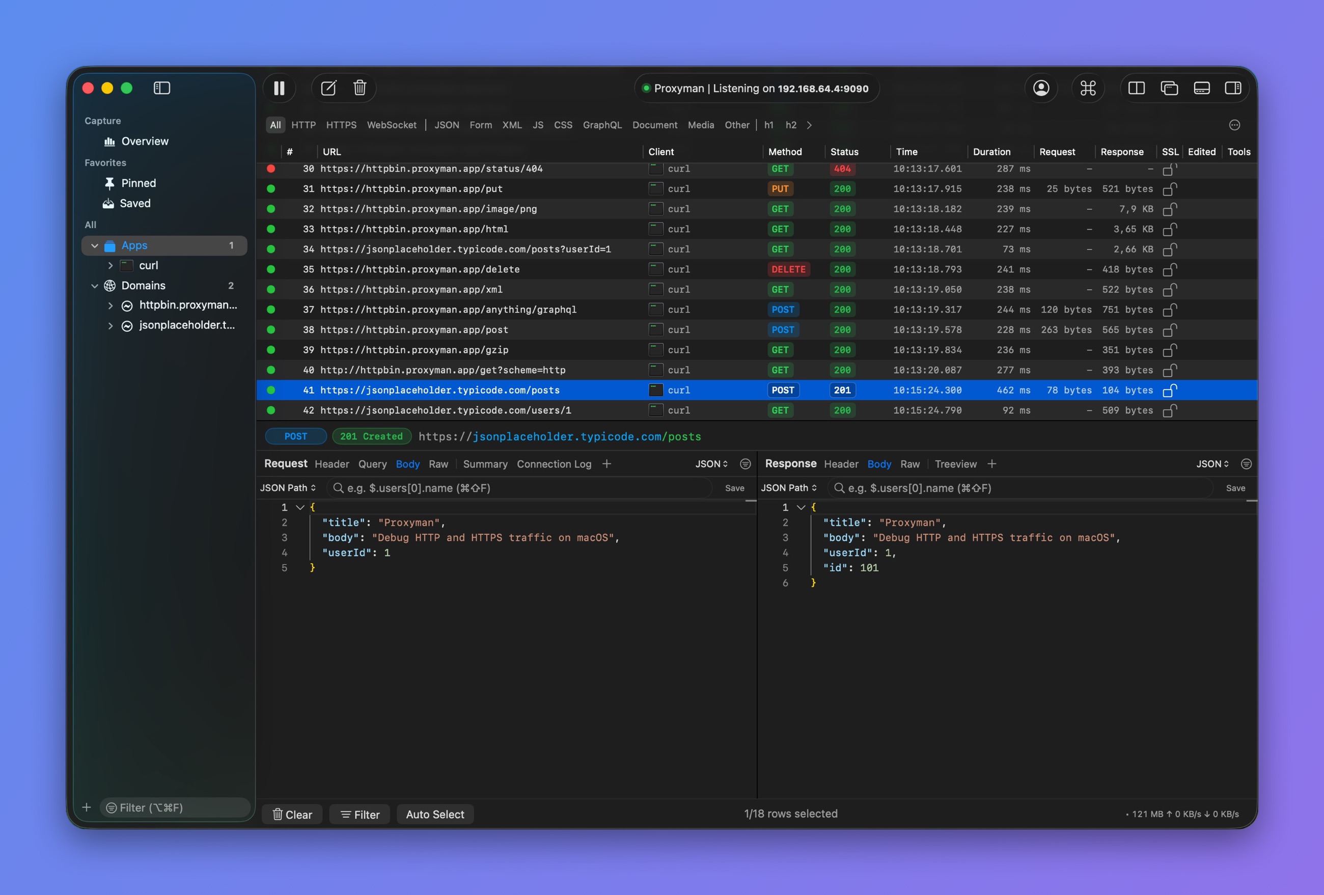
Task: Click the Clear button in the bottom bar
Action: point(292,815)
